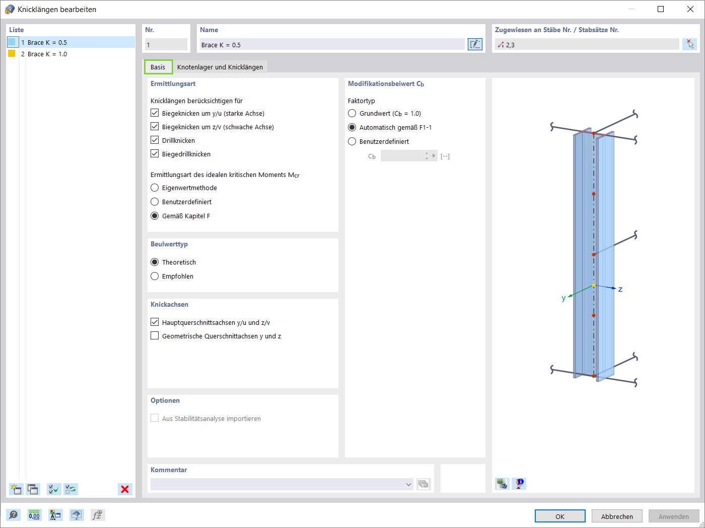The height and width of the screenshot is (528, 705).
Task: Uncheck the Drillknicken checkbox
Action: [155, 140]
